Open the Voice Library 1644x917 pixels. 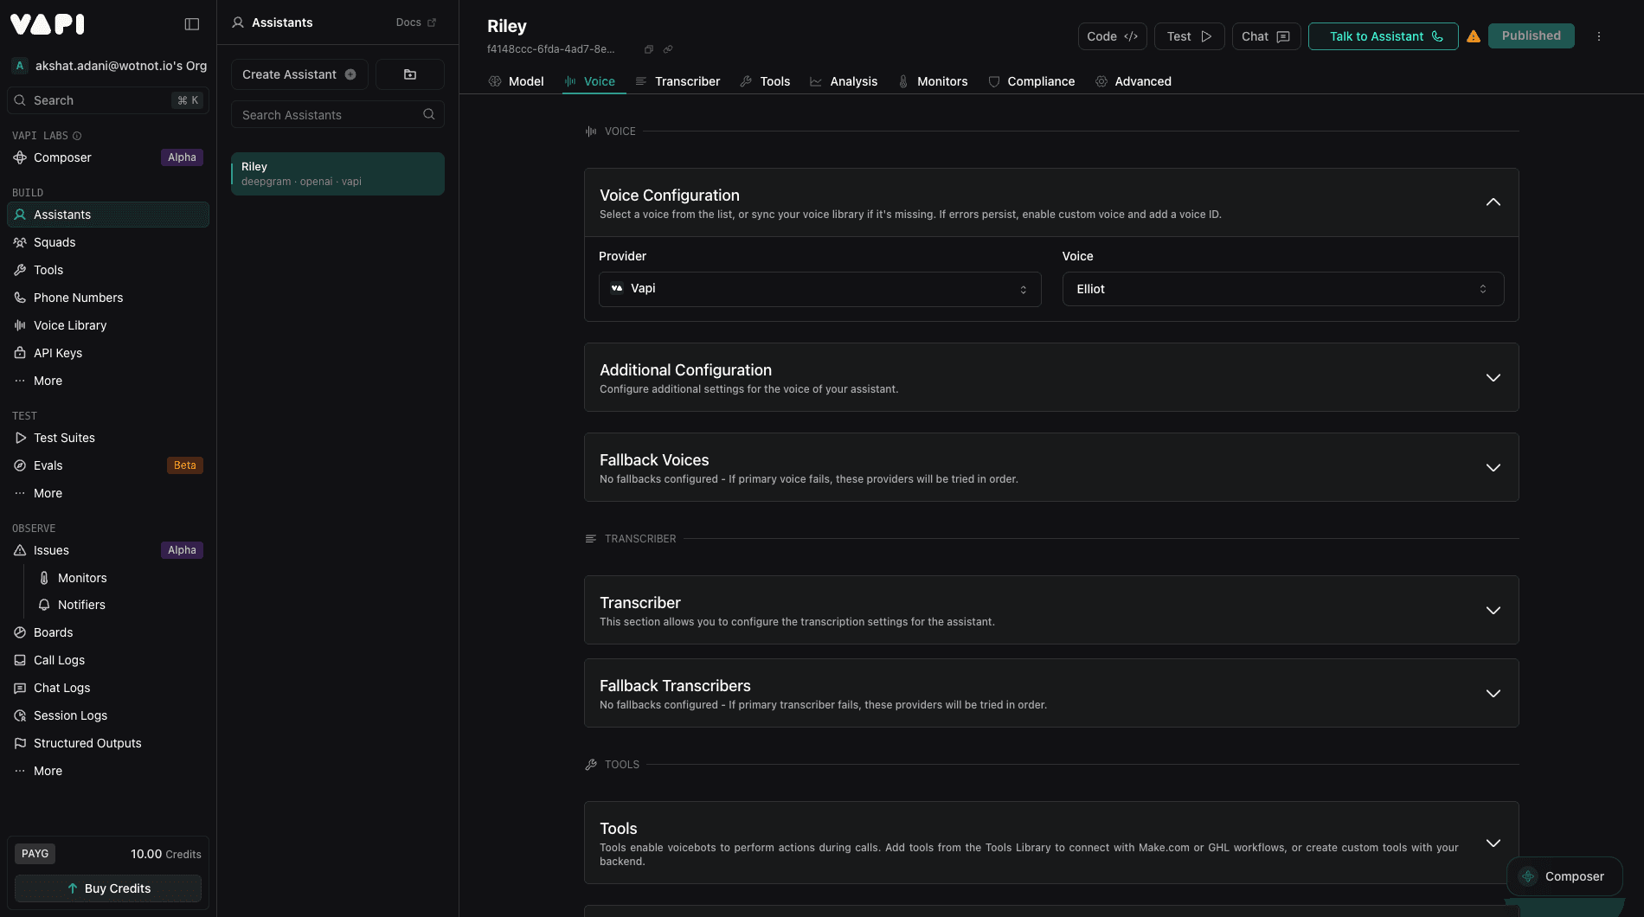click(x=70, y=325)
